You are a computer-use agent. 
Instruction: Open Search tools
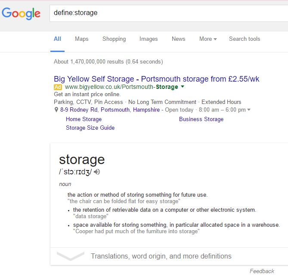[245, 39]
